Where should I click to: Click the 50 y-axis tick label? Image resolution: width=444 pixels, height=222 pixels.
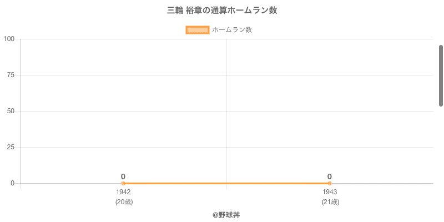(x=11, y=111)
